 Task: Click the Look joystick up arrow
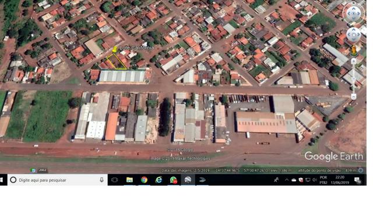pyautogui.click(x=354, y=9)
